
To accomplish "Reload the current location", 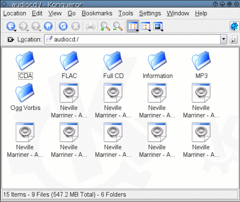I will [63, 26].
